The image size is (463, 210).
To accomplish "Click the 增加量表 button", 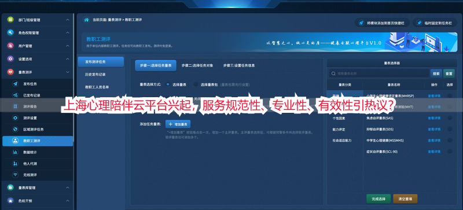I will click(x=178, y=124).
